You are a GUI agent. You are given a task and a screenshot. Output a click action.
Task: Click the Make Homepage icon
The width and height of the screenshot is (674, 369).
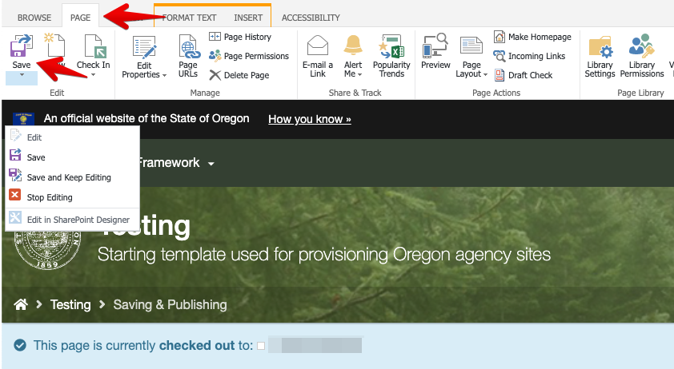499,37
